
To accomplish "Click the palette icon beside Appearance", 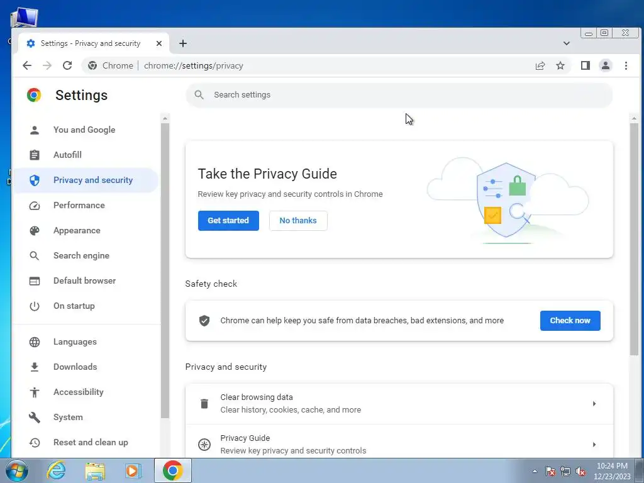I will click(35, 231).
